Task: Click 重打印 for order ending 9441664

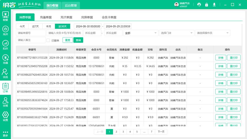Action: click(234, 109)
